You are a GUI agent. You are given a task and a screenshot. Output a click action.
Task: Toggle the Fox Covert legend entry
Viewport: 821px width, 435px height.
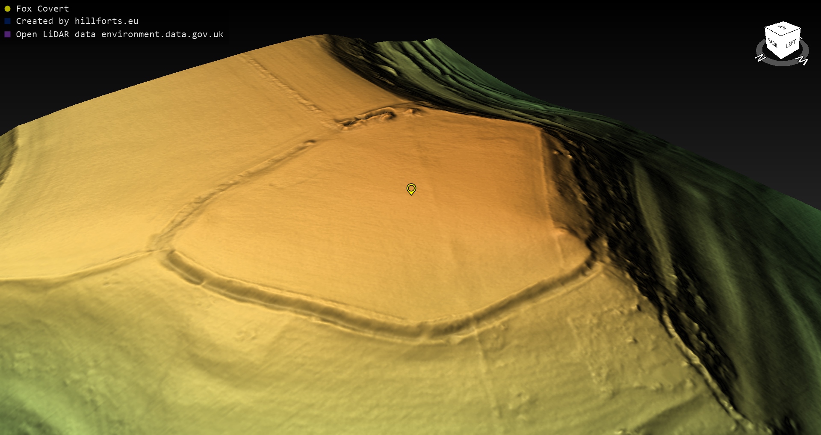click(x=42, y=9)
